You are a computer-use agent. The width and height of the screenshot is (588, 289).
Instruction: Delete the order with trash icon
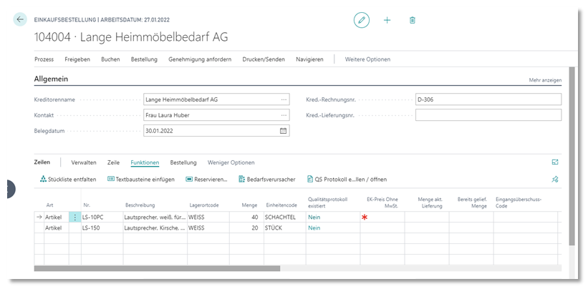pyautogui.click(x=412, y=20)
